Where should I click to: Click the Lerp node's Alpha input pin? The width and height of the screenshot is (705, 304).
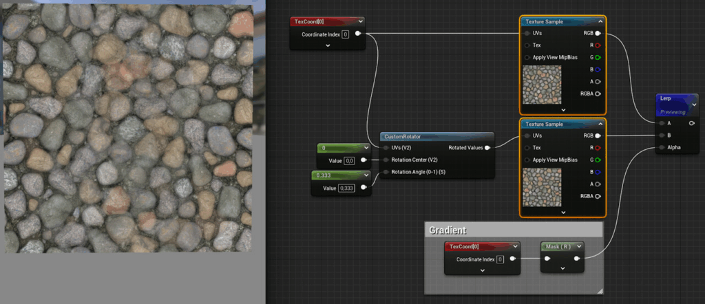click(x=662, y=147)
